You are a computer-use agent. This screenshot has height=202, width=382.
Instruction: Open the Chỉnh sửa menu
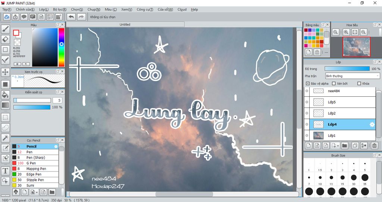pyautogui.click(x=25, y=9)
